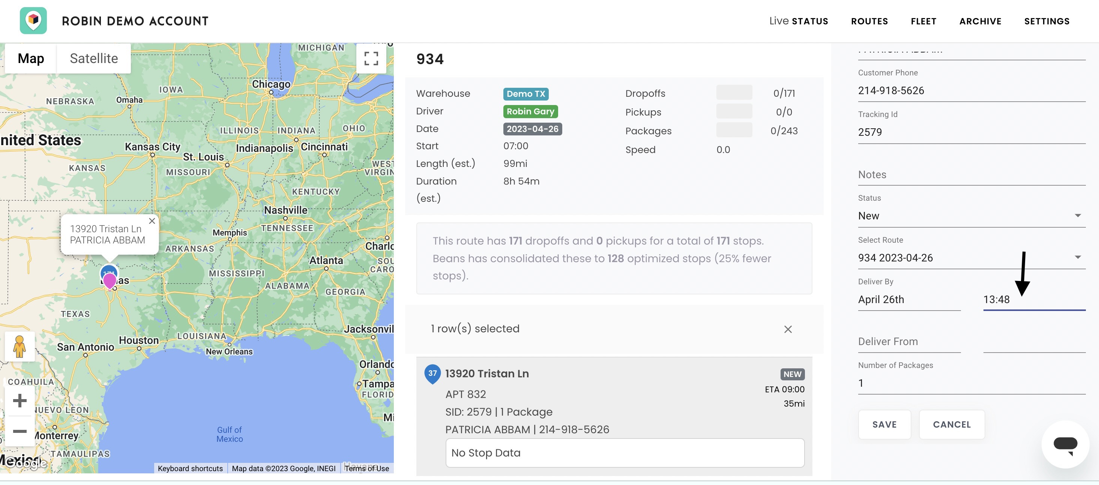Viewport: 1099px width, 485px height.
Task: Click the ETA 09:00 text
Action: click(x=785, y=389)
